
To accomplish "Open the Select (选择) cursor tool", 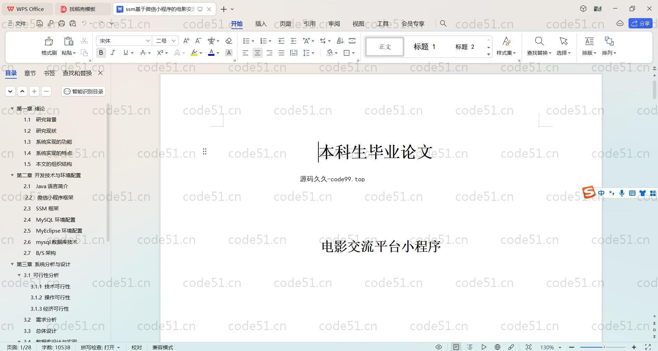I will tap(563, 46).
